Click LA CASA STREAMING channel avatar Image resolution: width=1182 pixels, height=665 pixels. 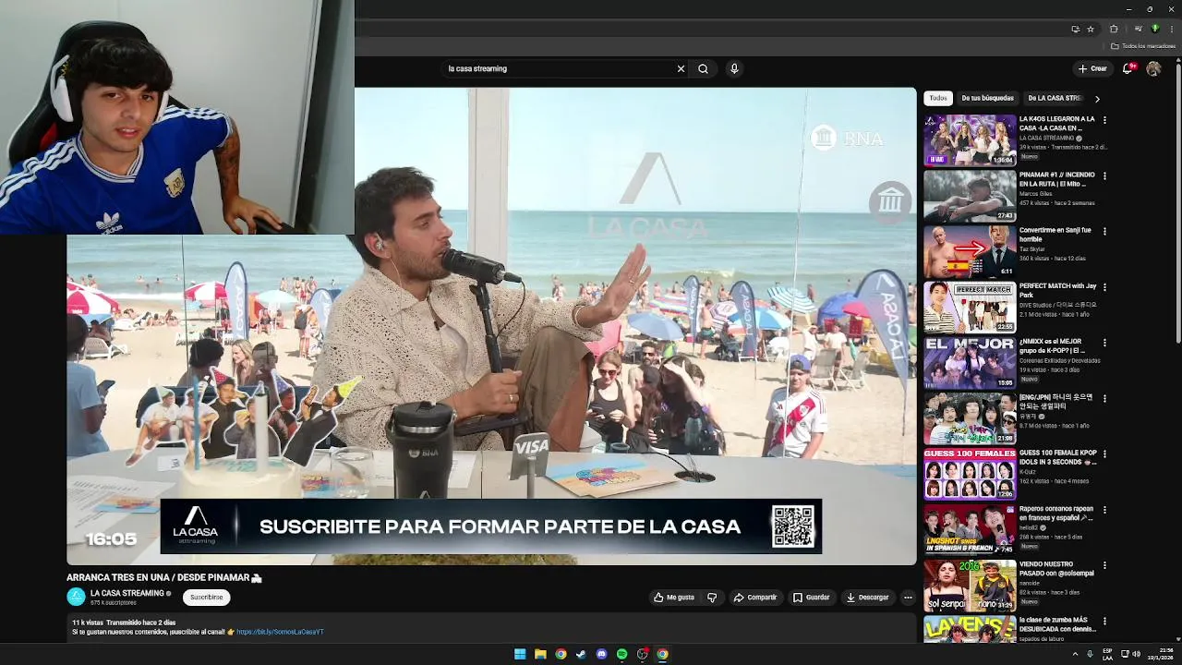[x=76, y=598]
